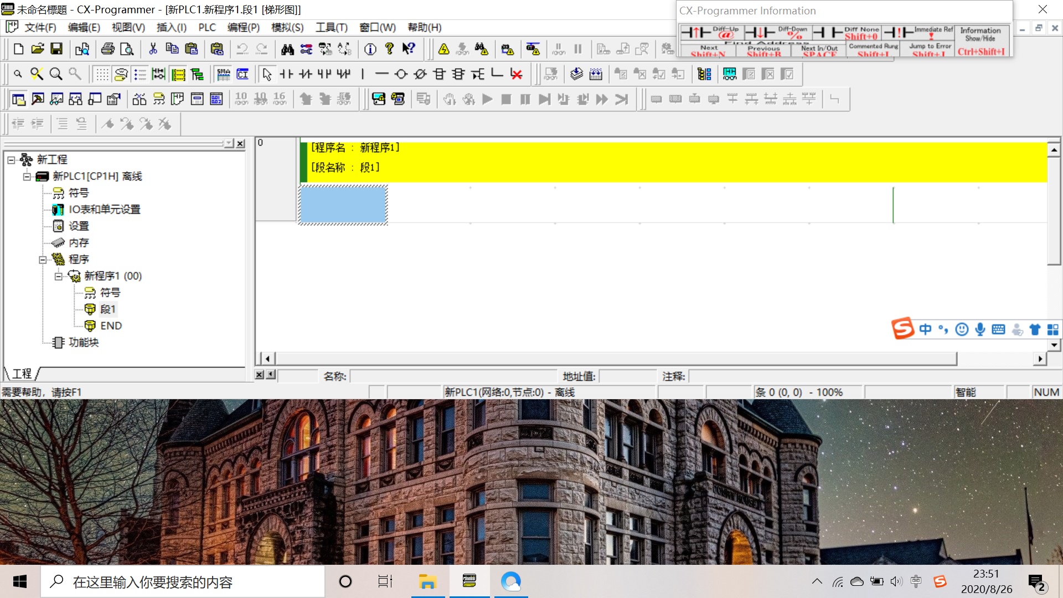Collapse the 新程序1 (00) tree node
This screenshot has width=1063, height=598.
coord(58,276)
